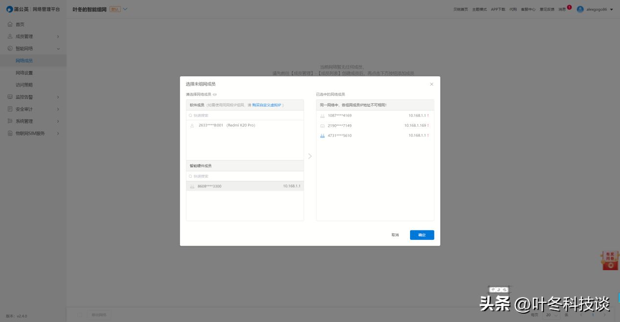Viewport: 620px width, 322px height.
Task: Click the user icon beside 2633****8:001
Action: [192, 126]
